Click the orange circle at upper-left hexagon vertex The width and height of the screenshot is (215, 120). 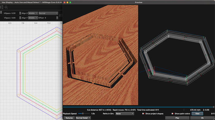[x=19, y=51]
